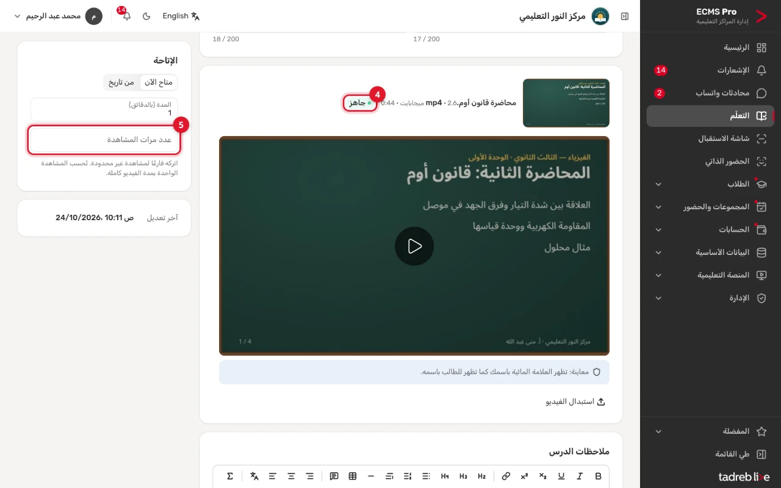Open الإشعارات in the sidebar

(x=710, y=70)
